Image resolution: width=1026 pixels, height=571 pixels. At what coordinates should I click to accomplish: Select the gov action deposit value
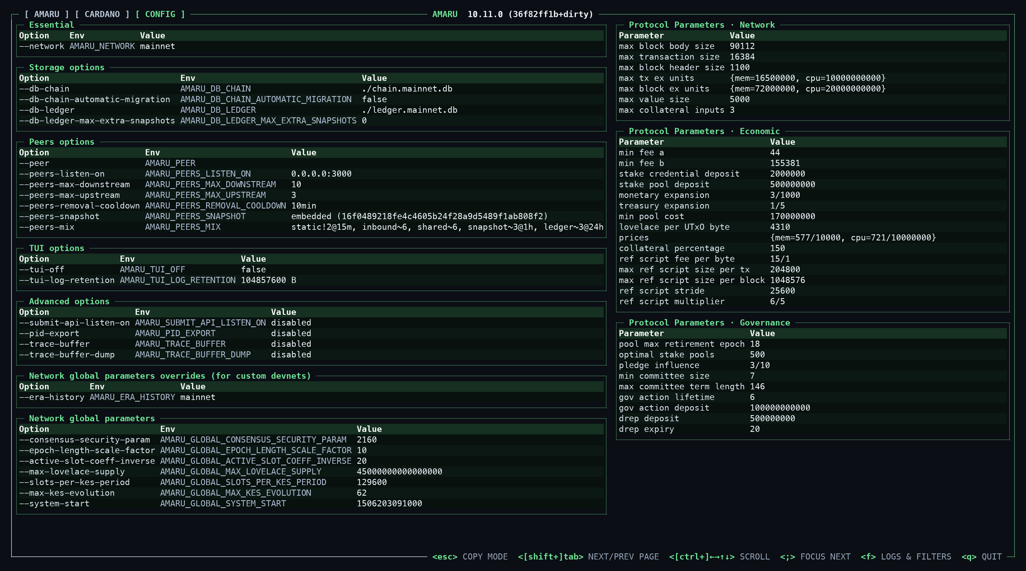780,408
